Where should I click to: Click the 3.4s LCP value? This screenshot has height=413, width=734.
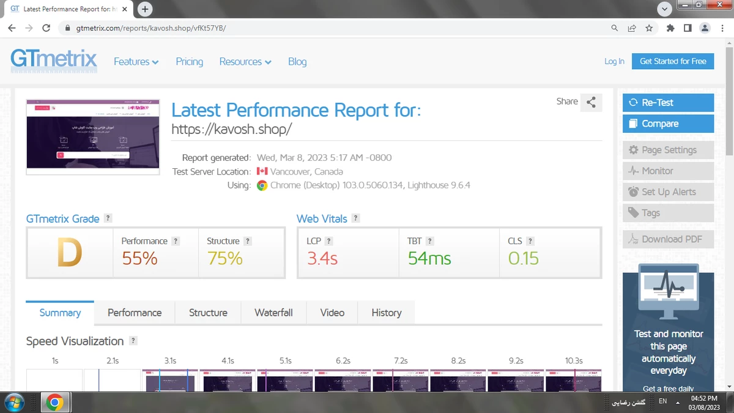(322, 258)
